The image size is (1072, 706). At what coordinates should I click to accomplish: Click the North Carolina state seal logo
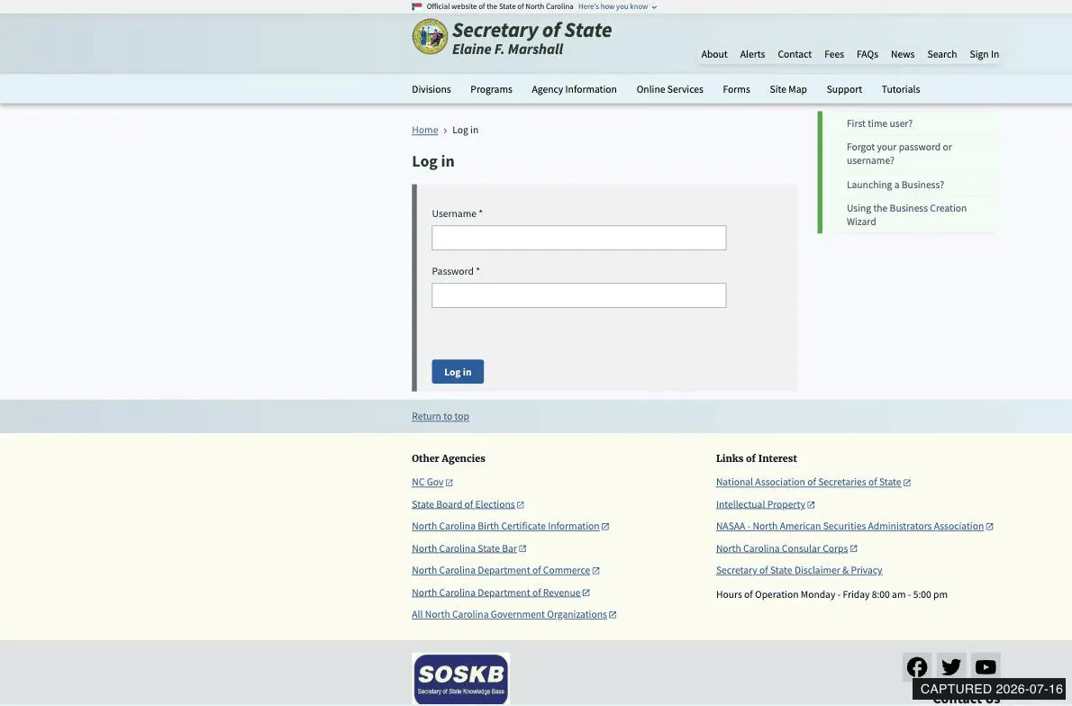tap(430, 36)
